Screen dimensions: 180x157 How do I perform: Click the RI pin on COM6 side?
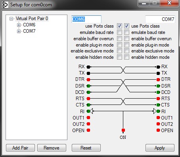[88, 111]
